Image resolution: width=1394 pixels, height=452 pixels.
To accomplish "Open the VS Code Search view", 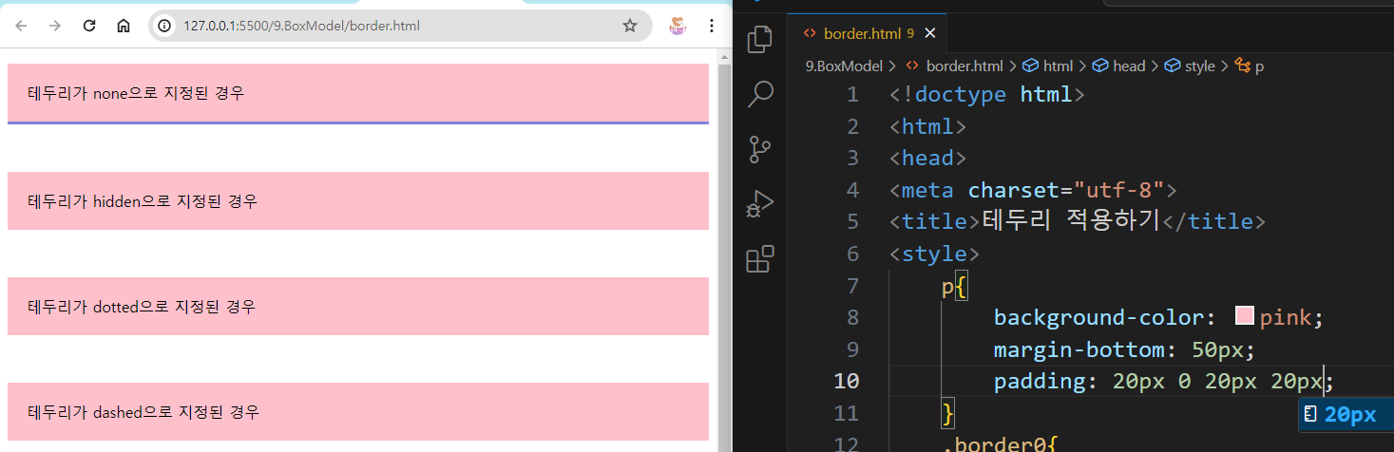I will [760, 94].
